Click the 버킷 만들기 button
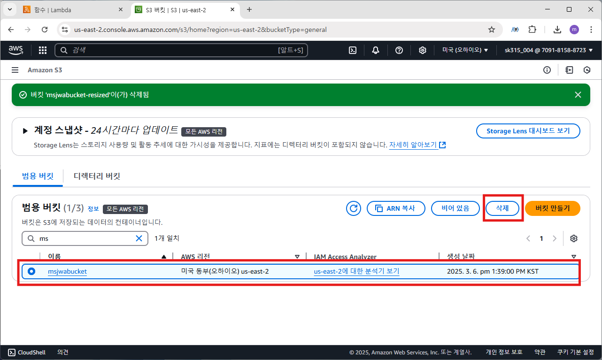The height and width of the screenshot is (360, 602). (553, 208)
